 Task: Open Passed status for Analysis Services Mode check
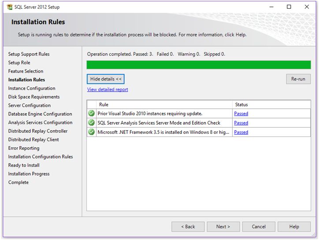[241, 123]
